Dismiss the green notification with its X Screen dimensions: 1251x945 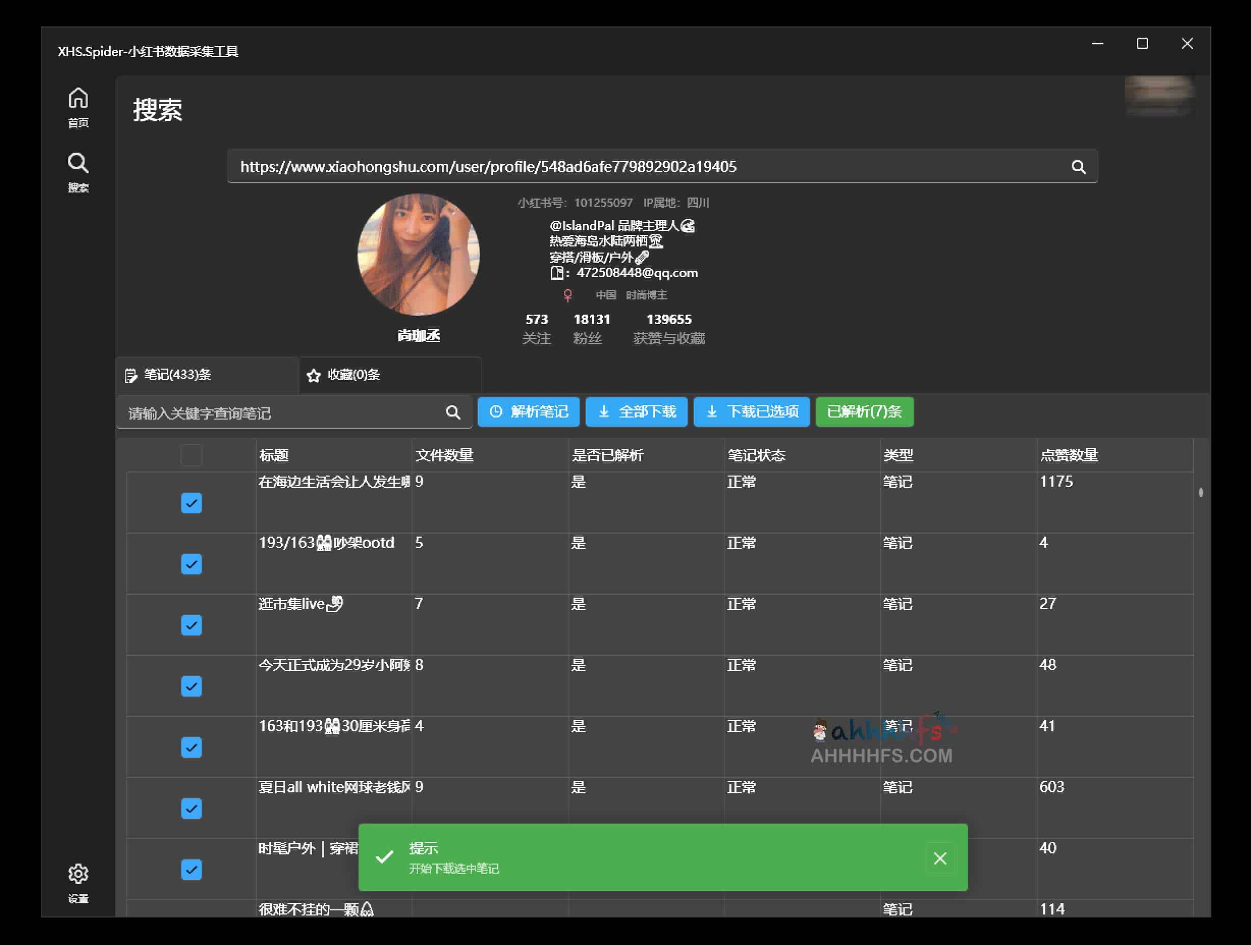click(x=939, y=858)
